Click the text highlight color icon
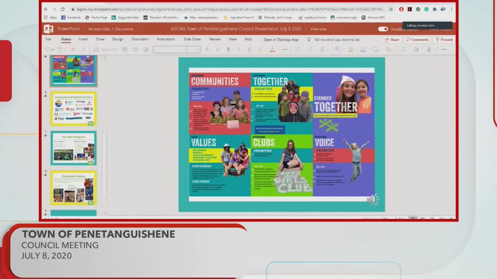This screenshot has width=497, height=279. coord(260,50)
